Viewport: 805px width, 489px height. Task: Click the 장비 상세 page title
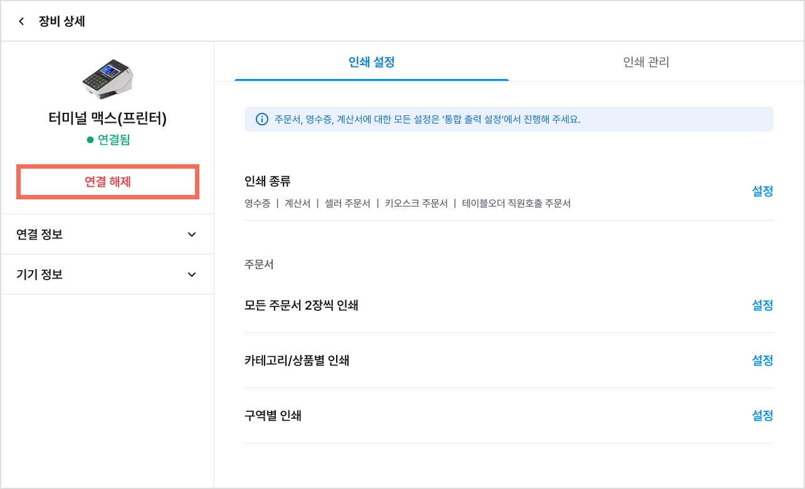(x=62, y=21)
